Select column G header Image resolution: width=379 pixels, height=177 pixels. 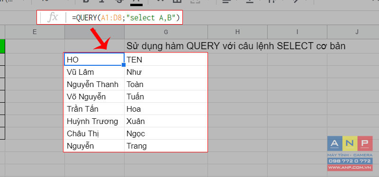point(166,32)
